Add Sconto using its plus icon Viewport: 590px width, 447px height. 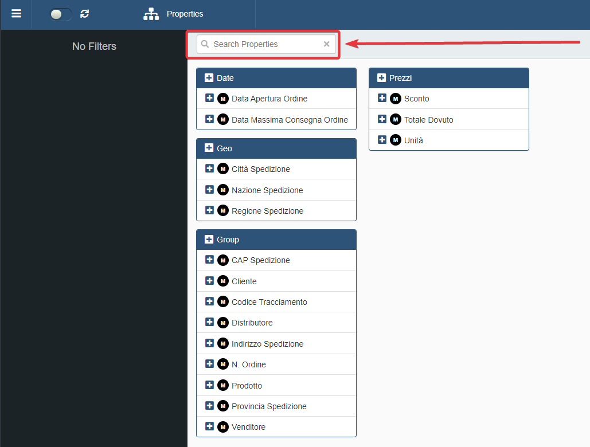(x=382, y=98)
